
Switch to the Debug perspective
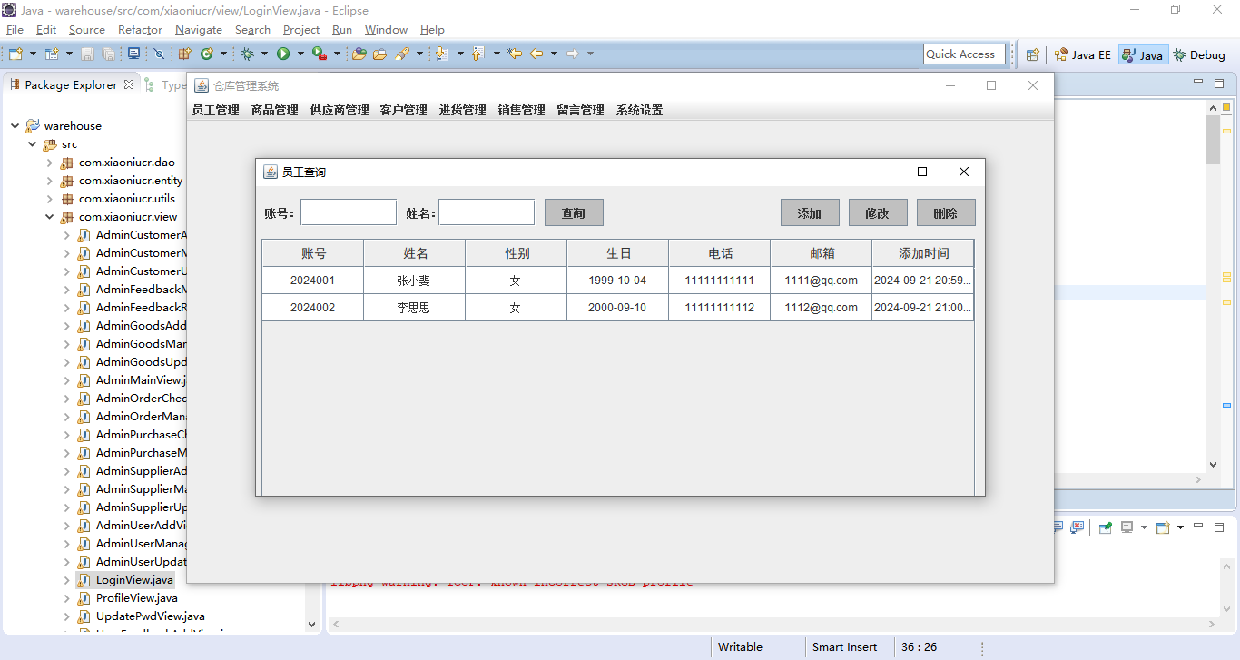click(x=1199, y=54)
